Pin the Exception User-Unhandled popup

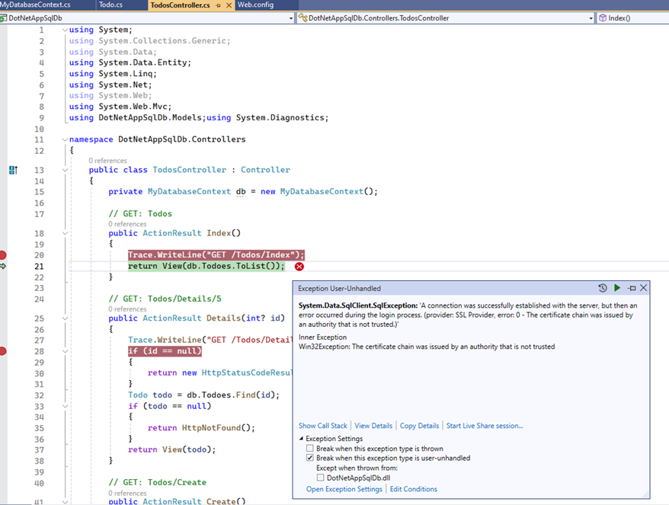(632, 289)
